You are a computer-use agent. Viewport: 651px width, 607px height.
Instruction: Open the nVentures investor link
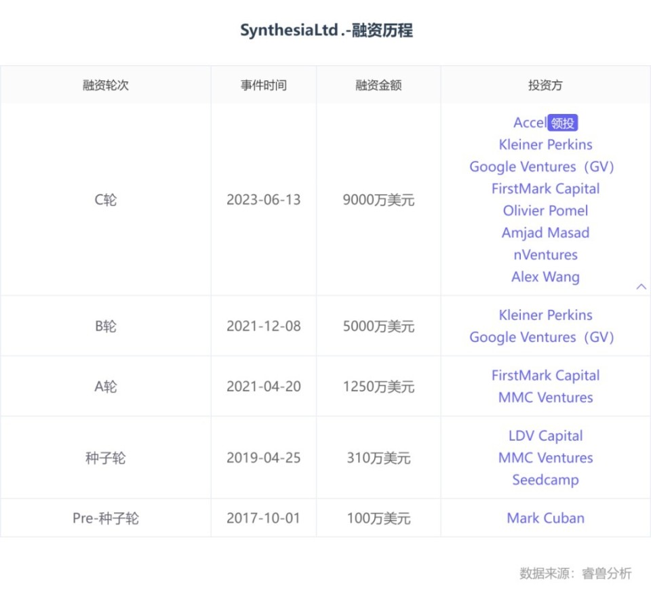[x=545, y=254]
